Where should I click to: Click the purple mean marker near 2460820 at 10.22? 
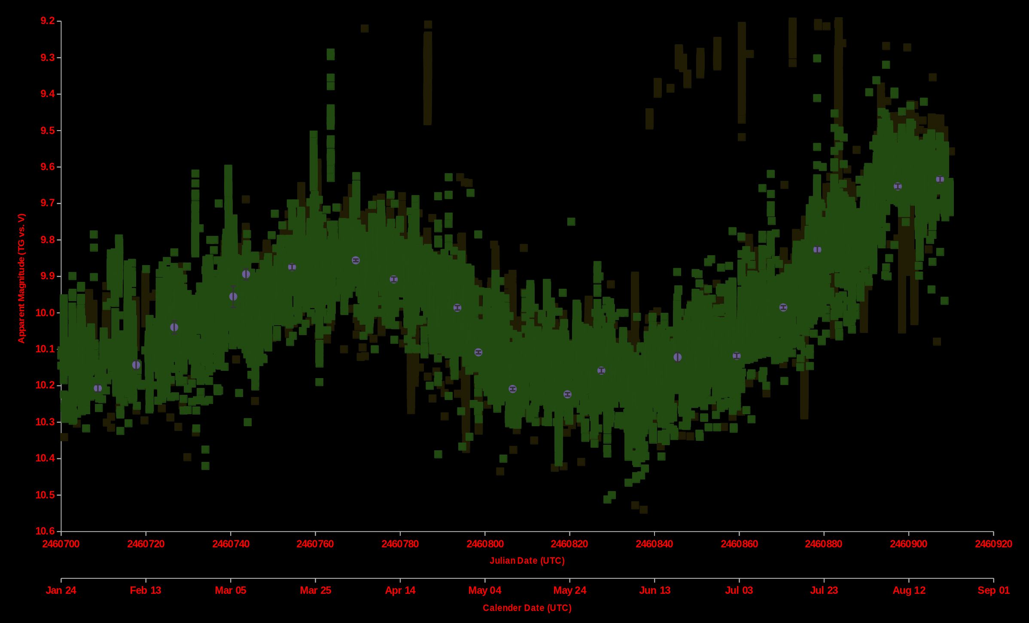coord(567,394)
